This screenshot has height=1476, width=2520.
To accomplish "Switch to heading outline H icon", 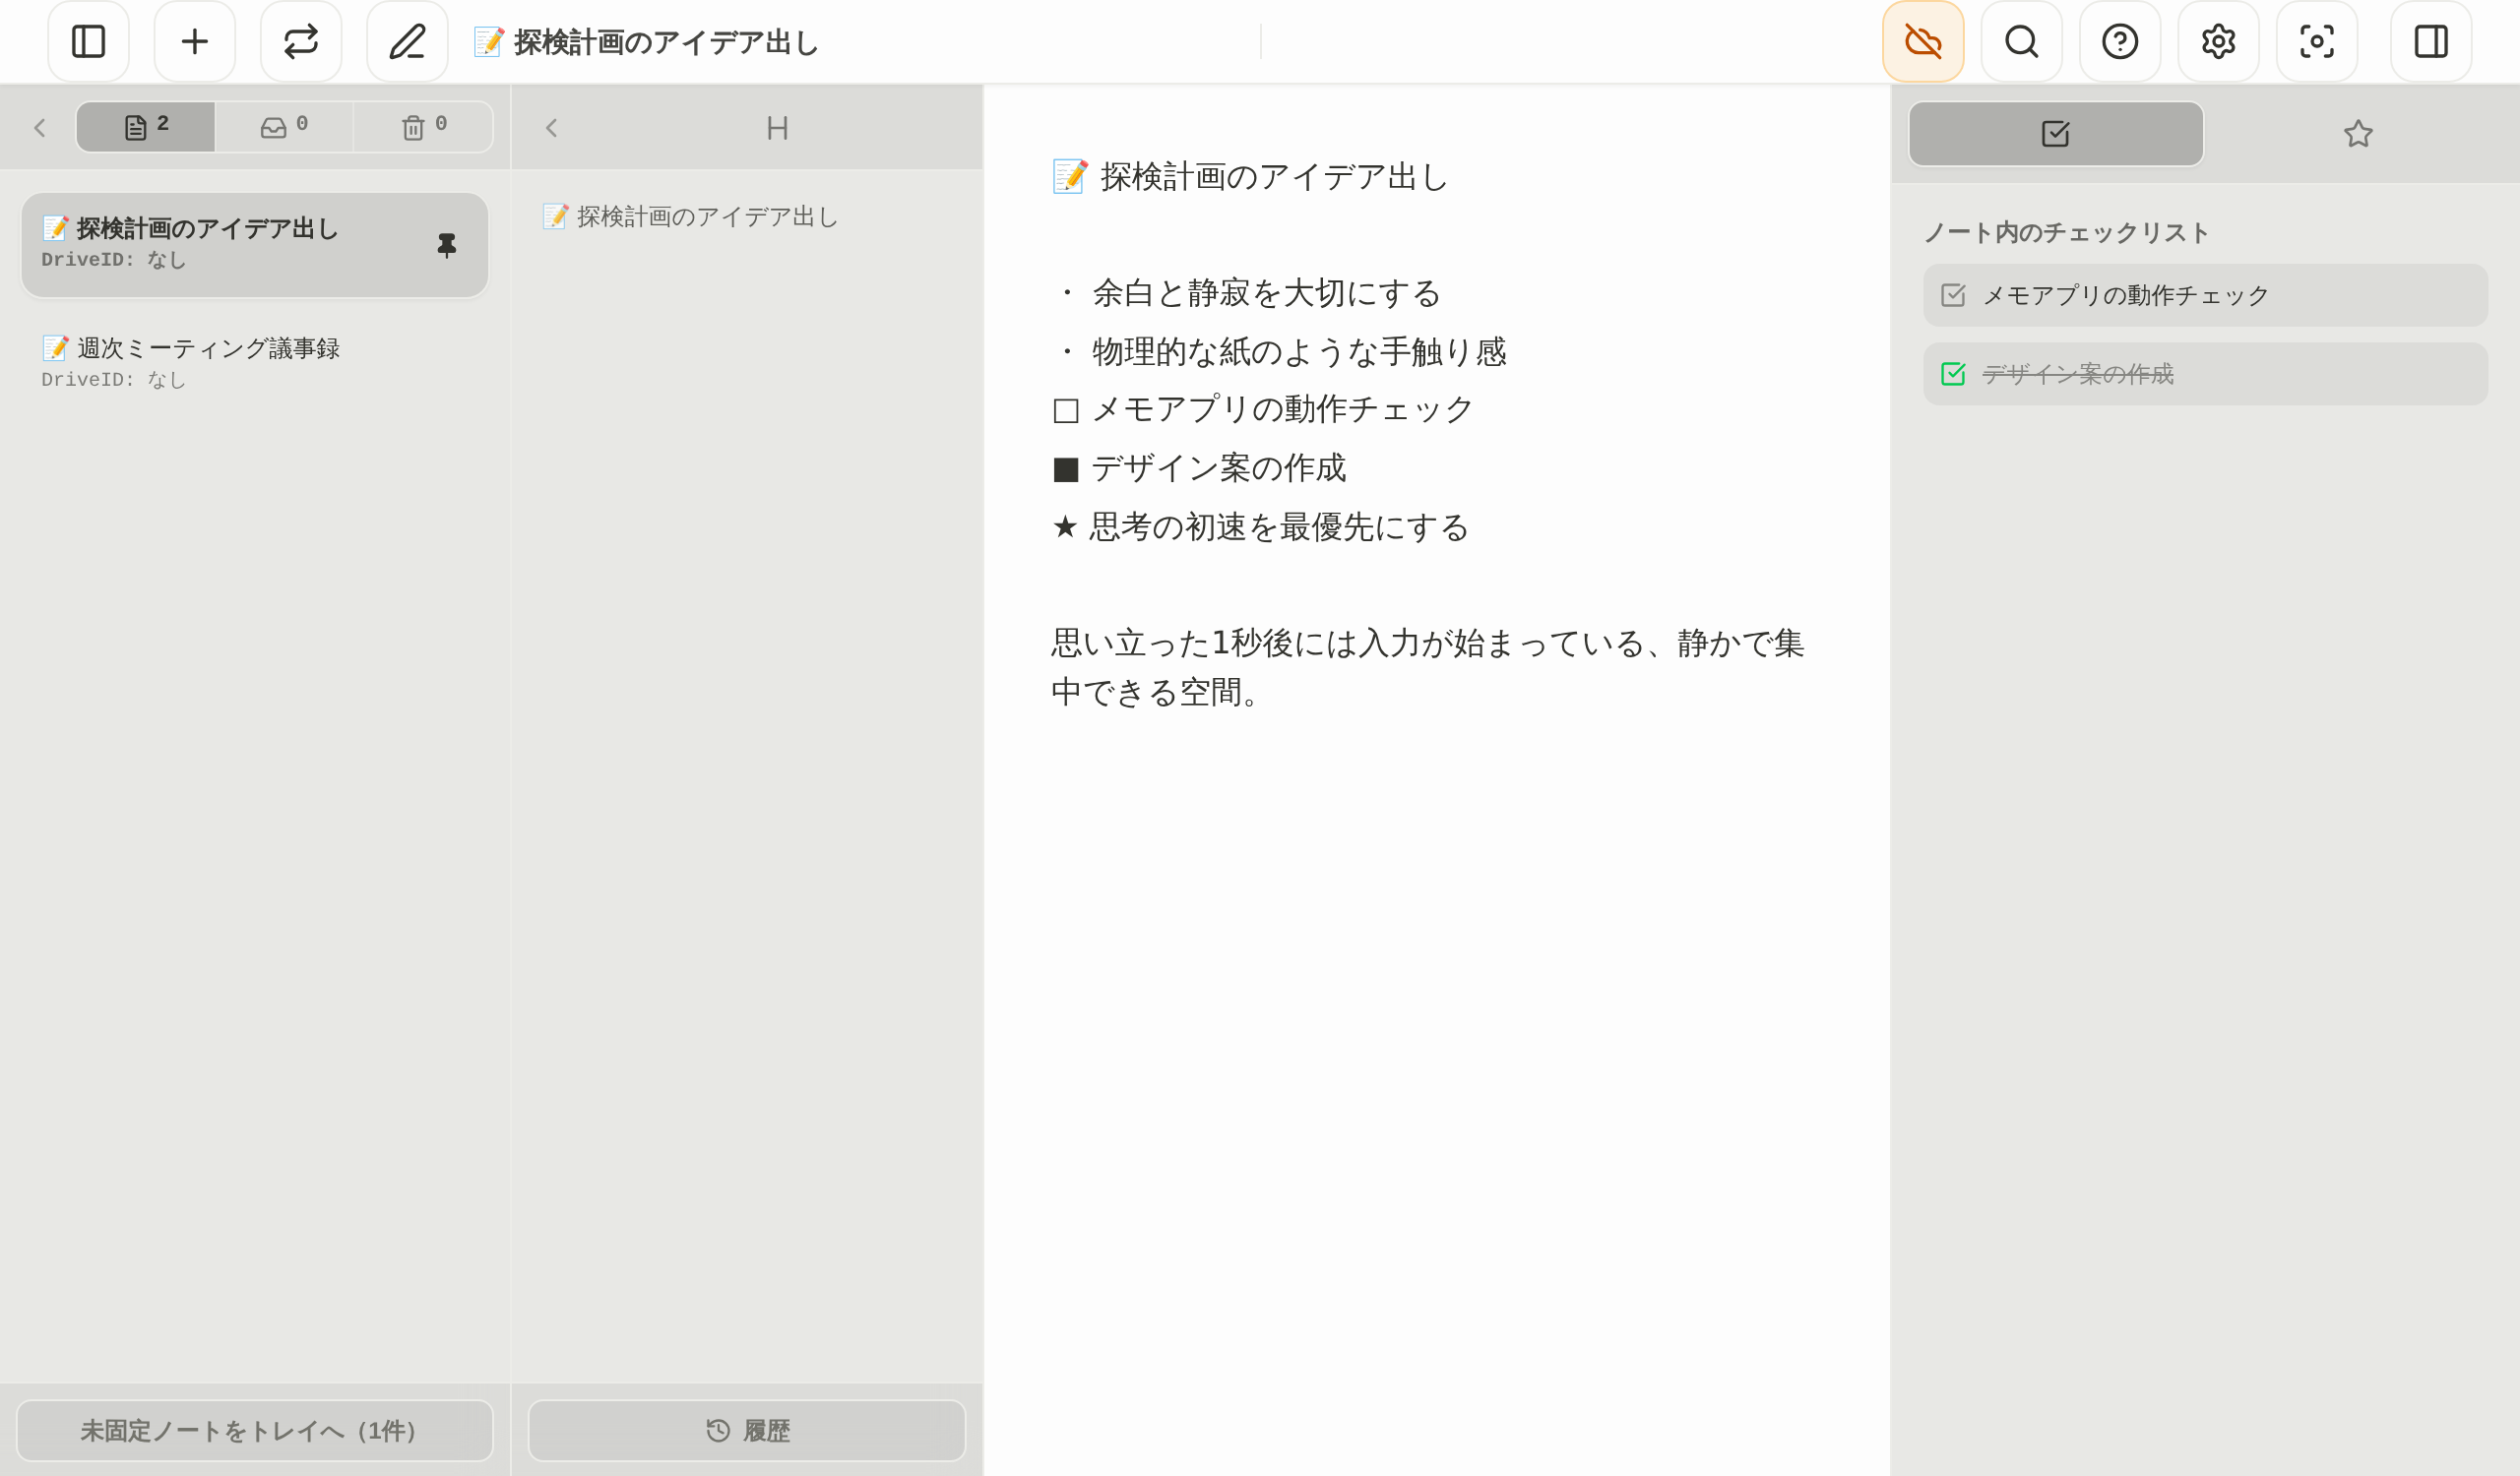I will click(x=777, y=128).
